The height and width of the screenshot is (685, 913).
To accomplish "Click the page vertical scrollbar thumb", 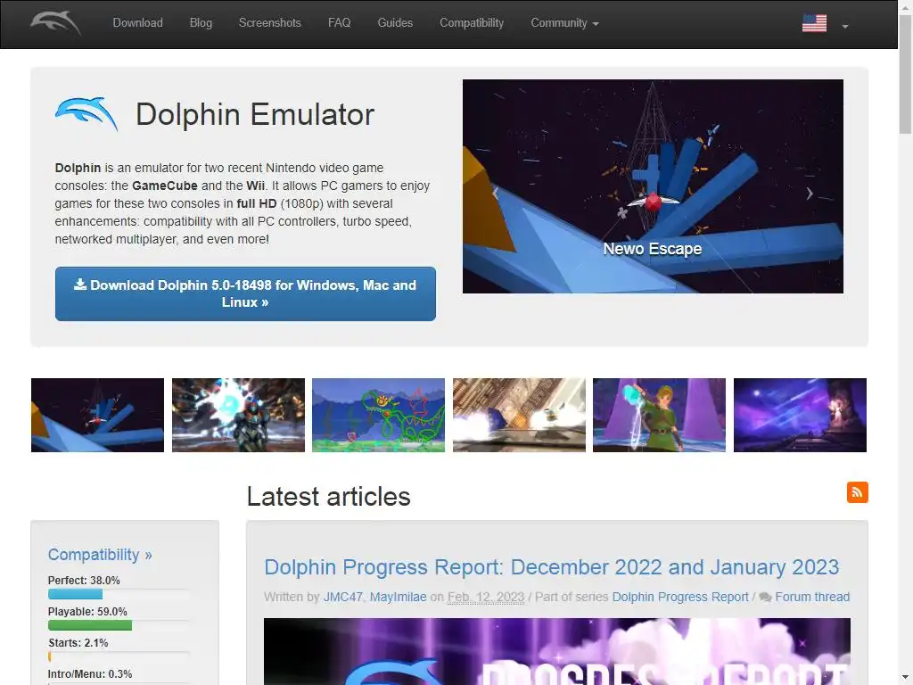I will tap(906, 75).
